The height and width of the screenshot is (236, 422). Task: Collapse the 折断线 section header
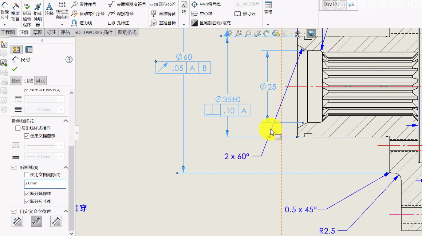[x=66, y=167]
